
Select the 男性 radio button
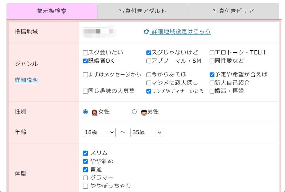point(134,112)
